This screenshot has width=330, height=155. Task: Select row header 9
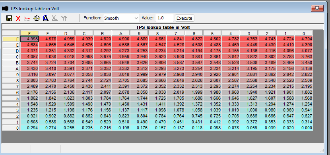pyautogui.click(x=11, y=75)
